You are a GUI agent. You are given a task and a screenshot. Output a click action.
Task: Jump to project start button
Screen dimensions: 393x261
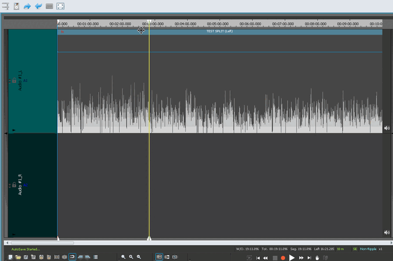258,258
